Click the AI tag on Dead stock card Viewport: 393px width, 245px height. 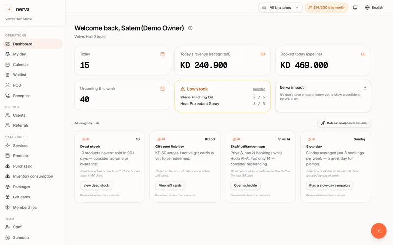coord(85,139)
